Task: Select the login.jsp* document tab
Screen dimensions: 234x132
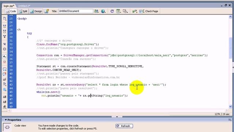Action: [9, 6]
